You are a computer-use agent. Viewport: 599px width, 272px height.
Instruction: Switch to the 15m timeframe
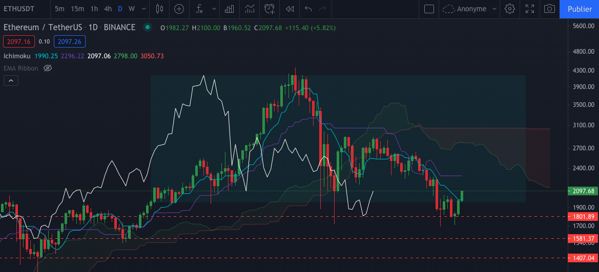[77, 9]
